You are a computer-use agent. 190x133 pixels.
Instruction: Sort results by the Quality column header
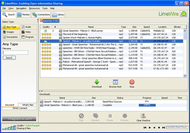46,27
